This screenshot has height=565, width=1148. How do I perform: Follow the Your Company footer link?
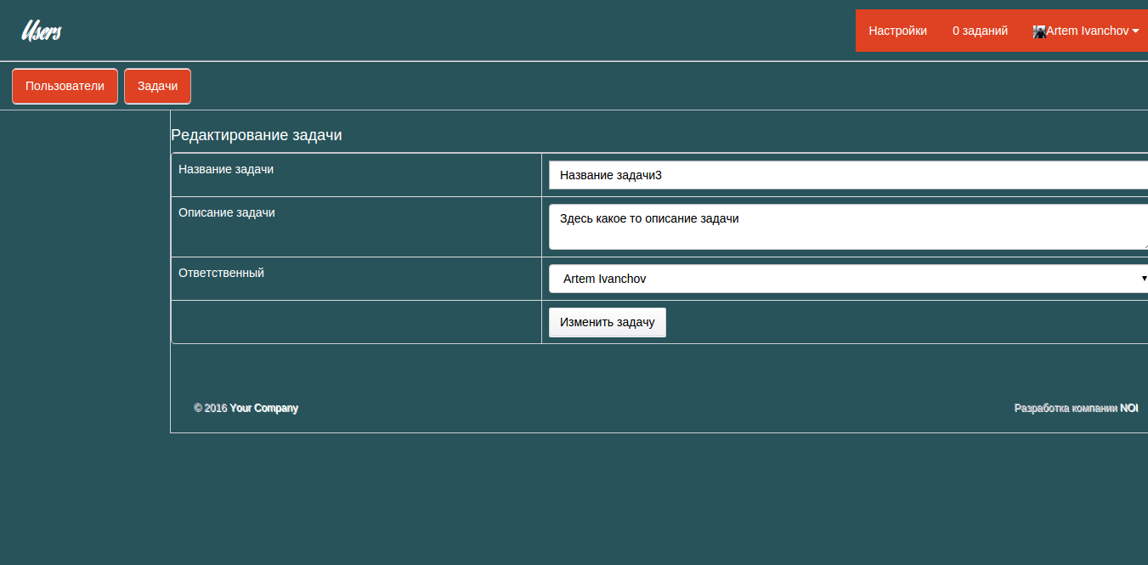264,408
